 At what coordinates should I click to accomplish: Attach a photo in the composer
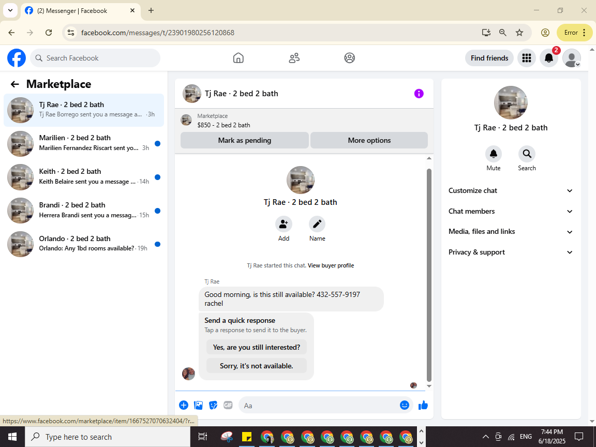[x=199, y=405]
